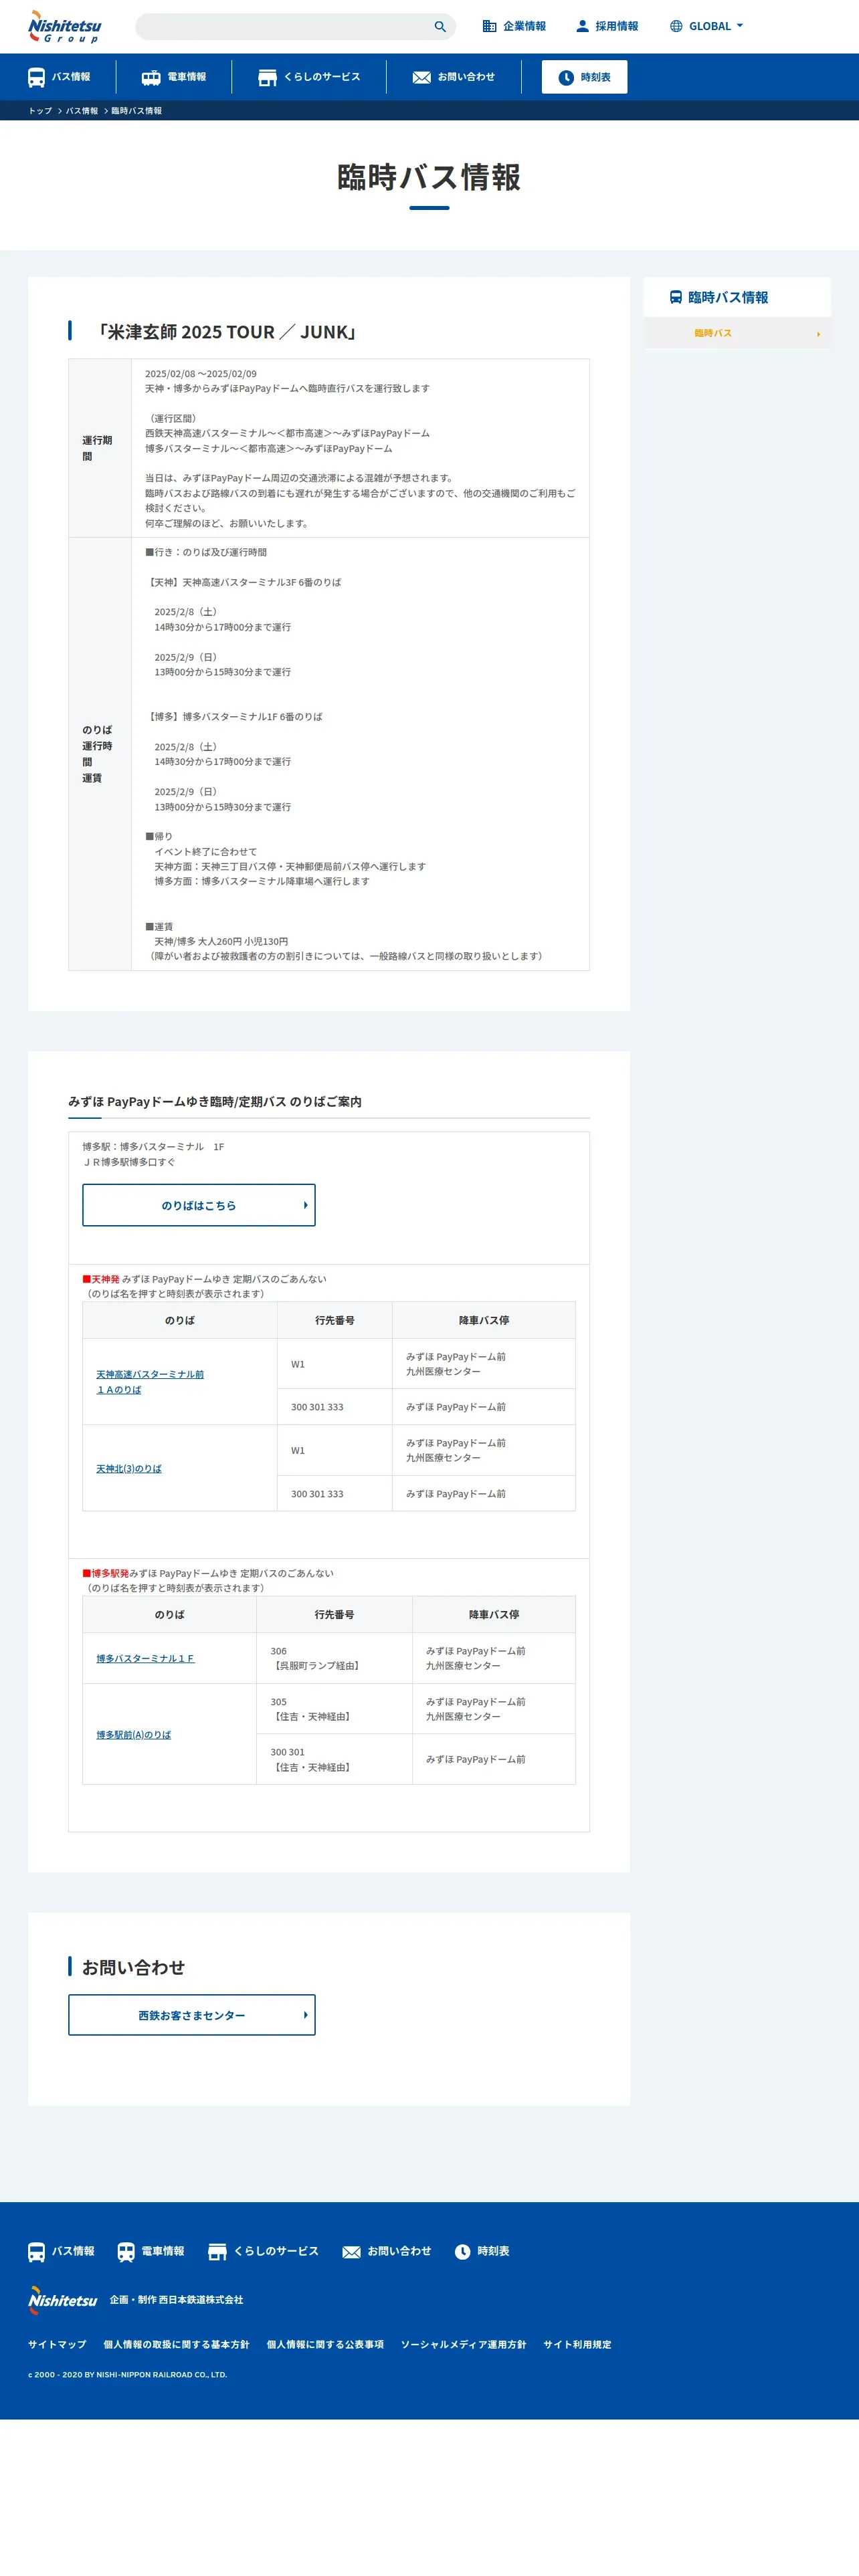Screen dimensions: 859x2576
Task: Click the building icon beside 企業情報
Action: tap(489, 27)
